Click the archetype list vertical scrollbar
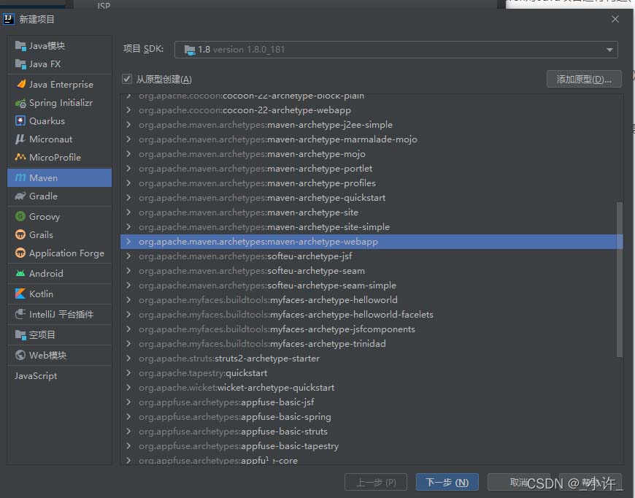Screen dimensions: 635x498 619,280
